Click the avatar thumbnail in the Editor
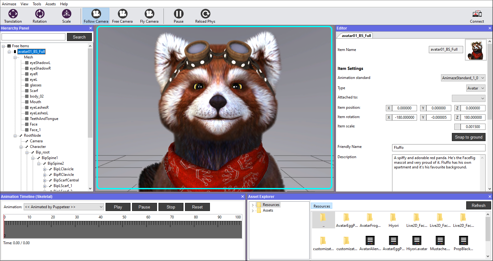The image size is (493, 261). 476,50
